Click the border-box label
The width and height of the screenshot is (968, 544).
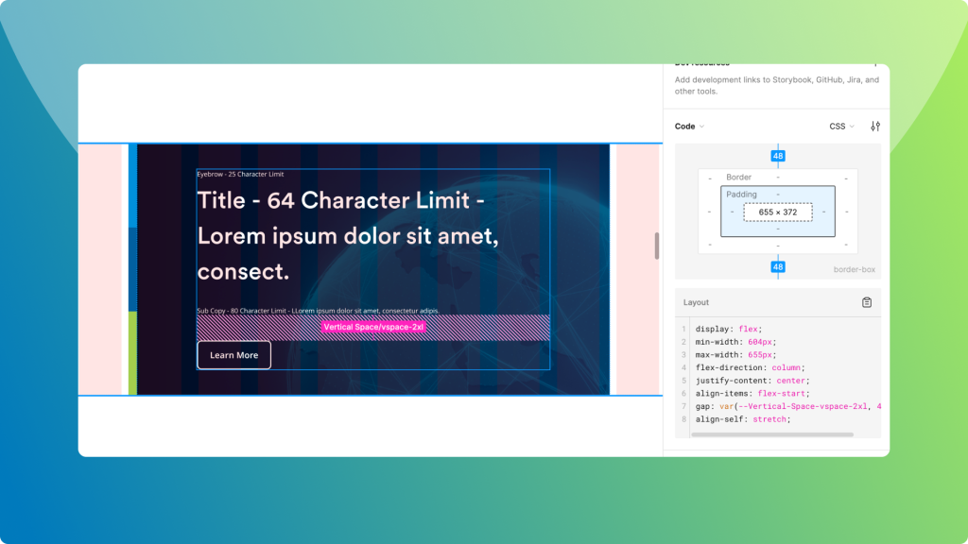coord(854,269)
